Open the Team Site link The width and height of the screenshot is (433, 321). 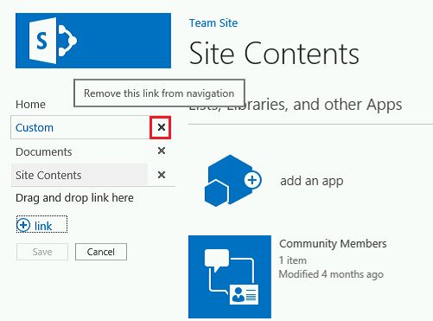[213, 23]
